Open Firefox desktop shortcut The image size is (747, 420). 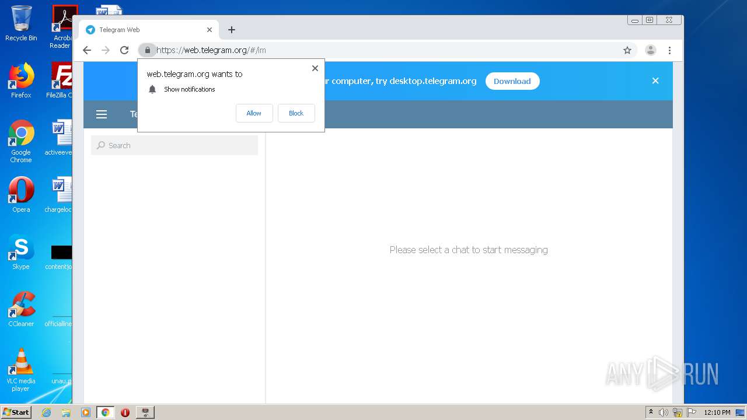pos(21,80)
